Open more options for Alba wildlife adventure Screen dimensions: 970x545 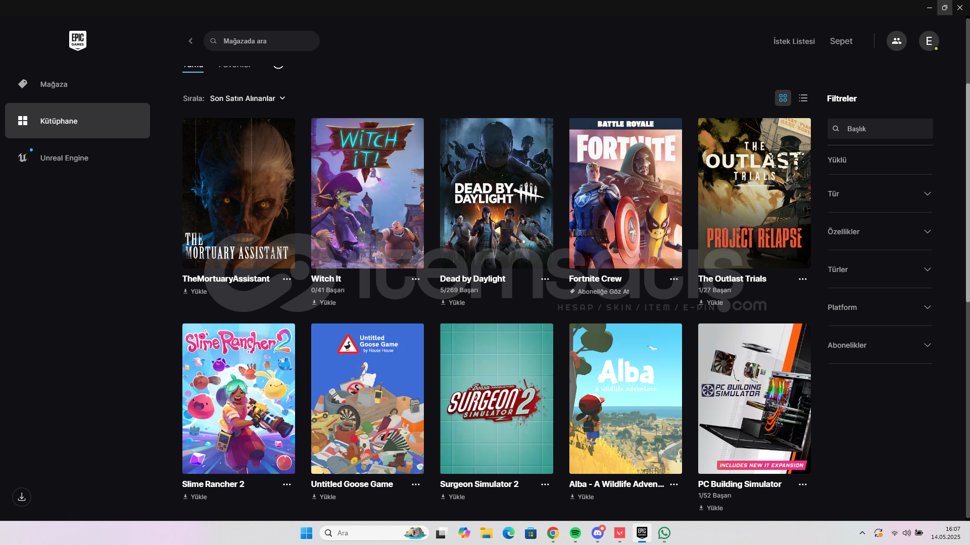(x=674, y=484)
